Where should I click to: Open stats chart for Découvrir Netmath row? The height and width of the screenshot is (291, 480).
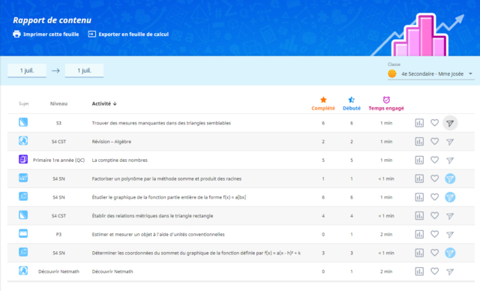(x=419, y=271)
